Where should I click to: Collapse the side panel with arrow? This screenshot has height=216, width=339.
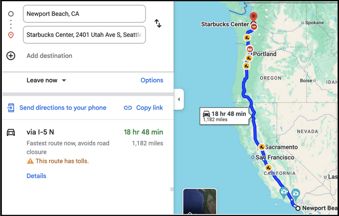179,99
